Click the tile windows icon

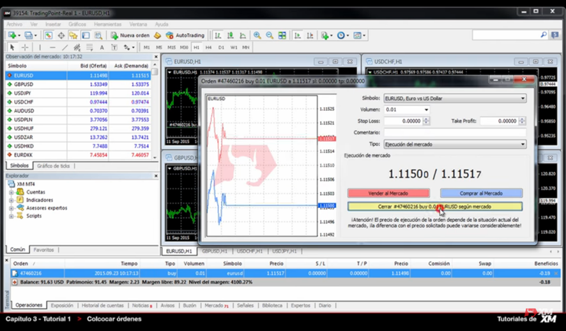pos(282,35)
